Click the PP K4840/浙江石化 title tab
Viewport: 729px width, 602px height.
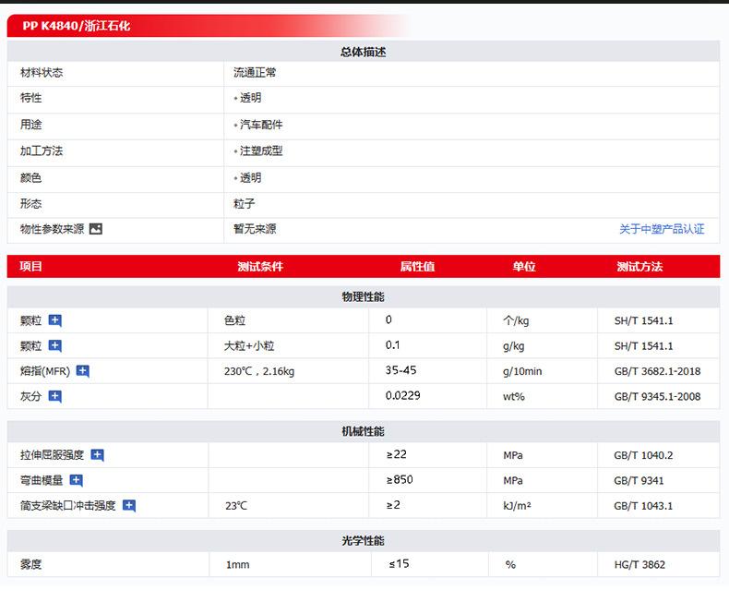click(x=77, y=26)
